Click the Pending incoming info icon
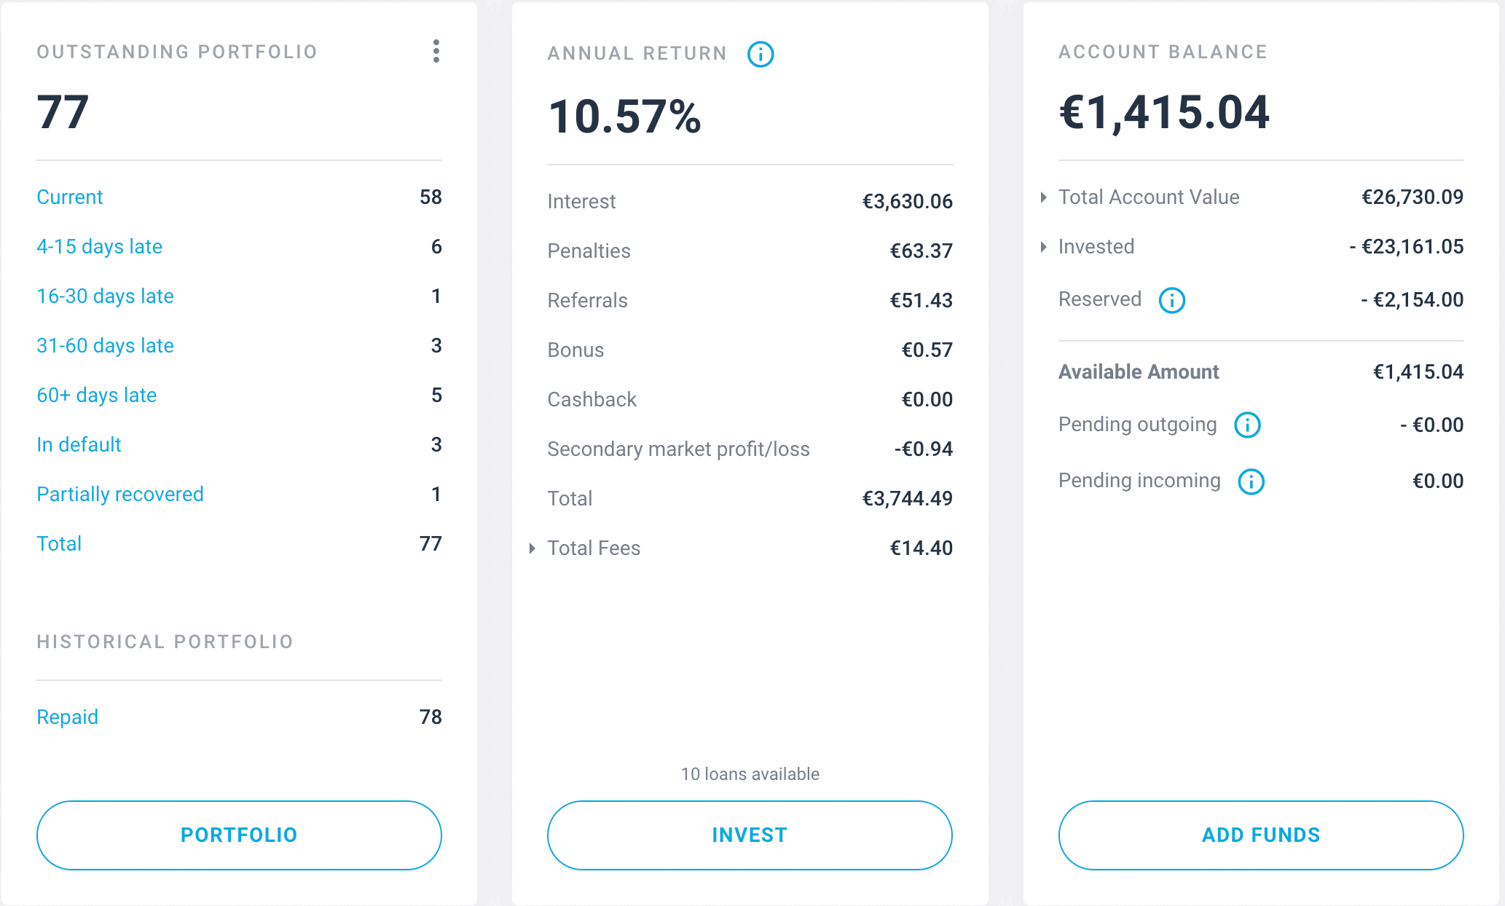The image size is (1505, 906). 1251,481
